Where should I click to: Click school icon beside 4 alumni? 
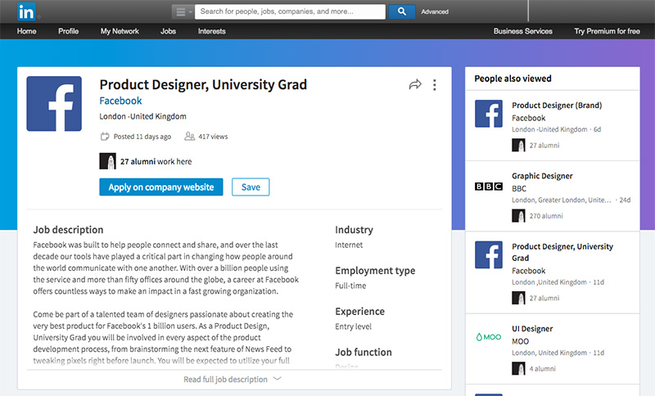point(518,368)
